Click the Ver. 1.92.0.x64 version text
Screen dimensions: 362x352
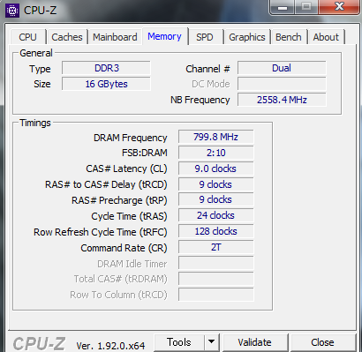click(110, 345)
